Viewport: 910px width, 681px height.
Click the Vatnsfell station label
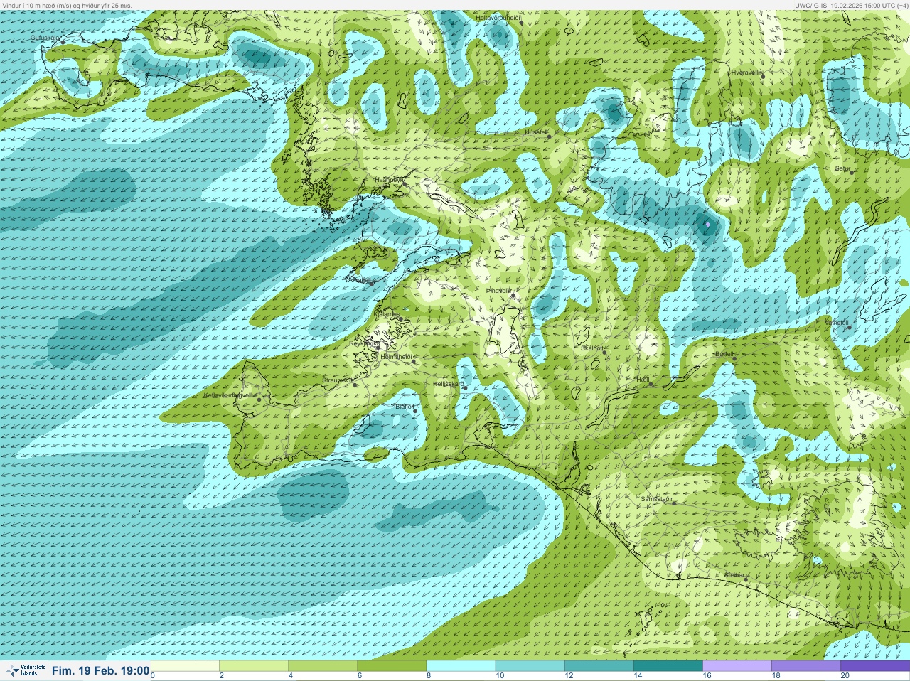(837, 322)
